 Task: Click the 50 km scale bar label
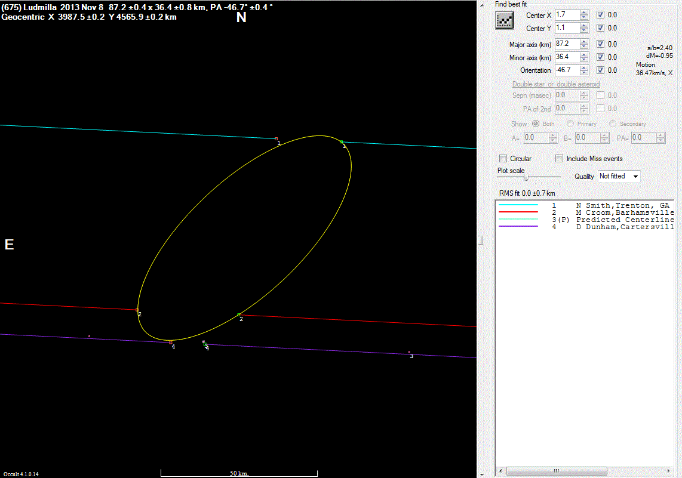coord(239,473)
